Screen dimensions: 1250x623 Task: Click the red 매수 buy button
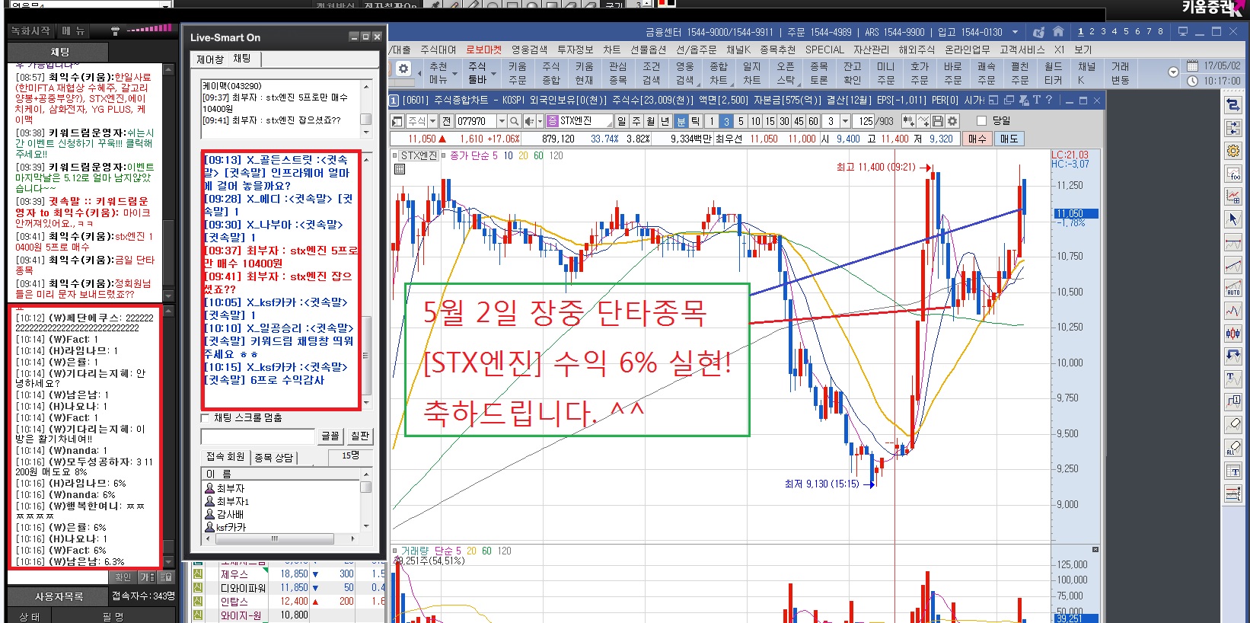coord(977,139)
